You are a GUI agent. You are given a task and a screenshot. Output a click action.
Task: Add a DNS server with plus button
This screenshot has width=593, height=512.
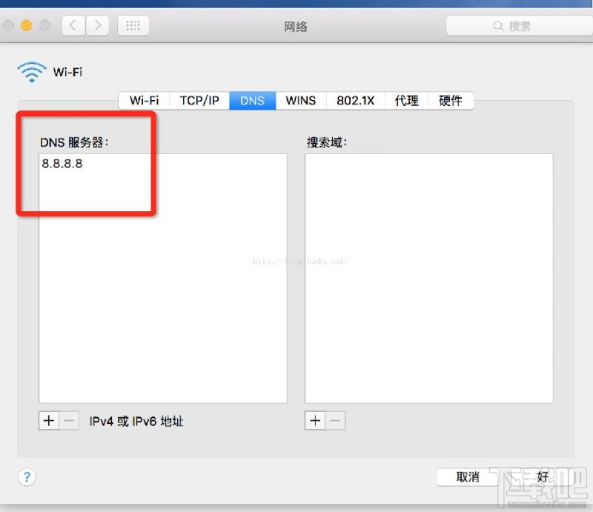49,421
